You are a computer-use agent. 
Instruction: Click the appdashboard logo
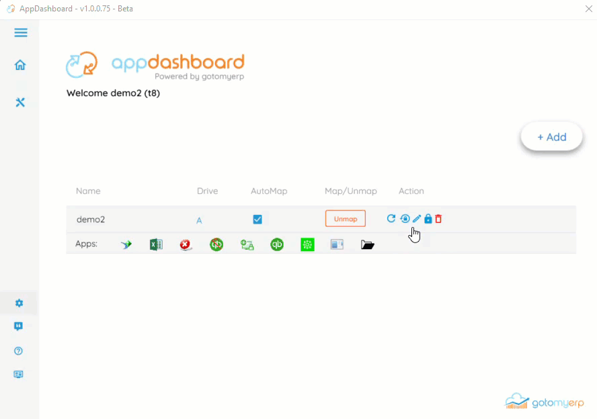coord(155,65)
